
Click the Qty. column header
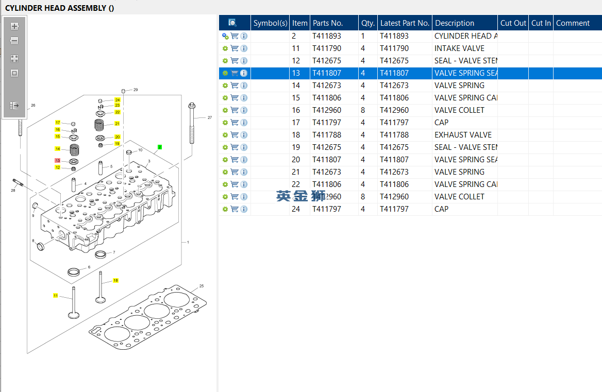point(367,23)
